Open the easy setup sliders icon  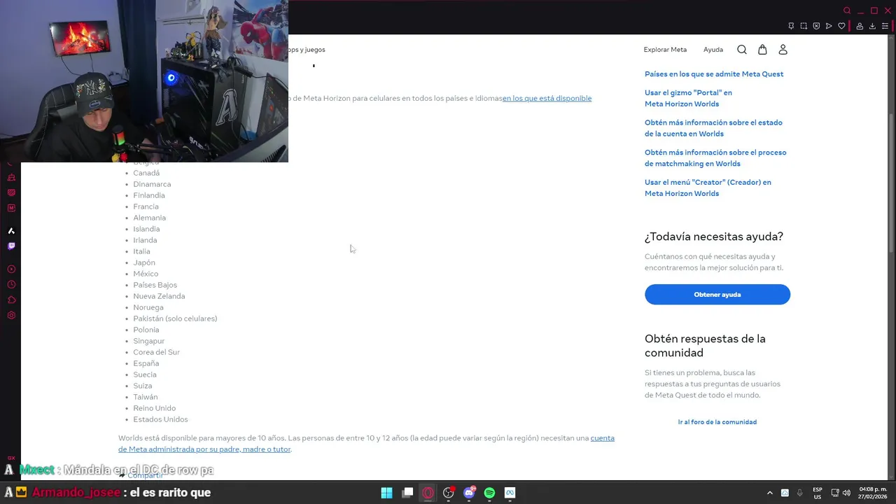coord(885,26)
